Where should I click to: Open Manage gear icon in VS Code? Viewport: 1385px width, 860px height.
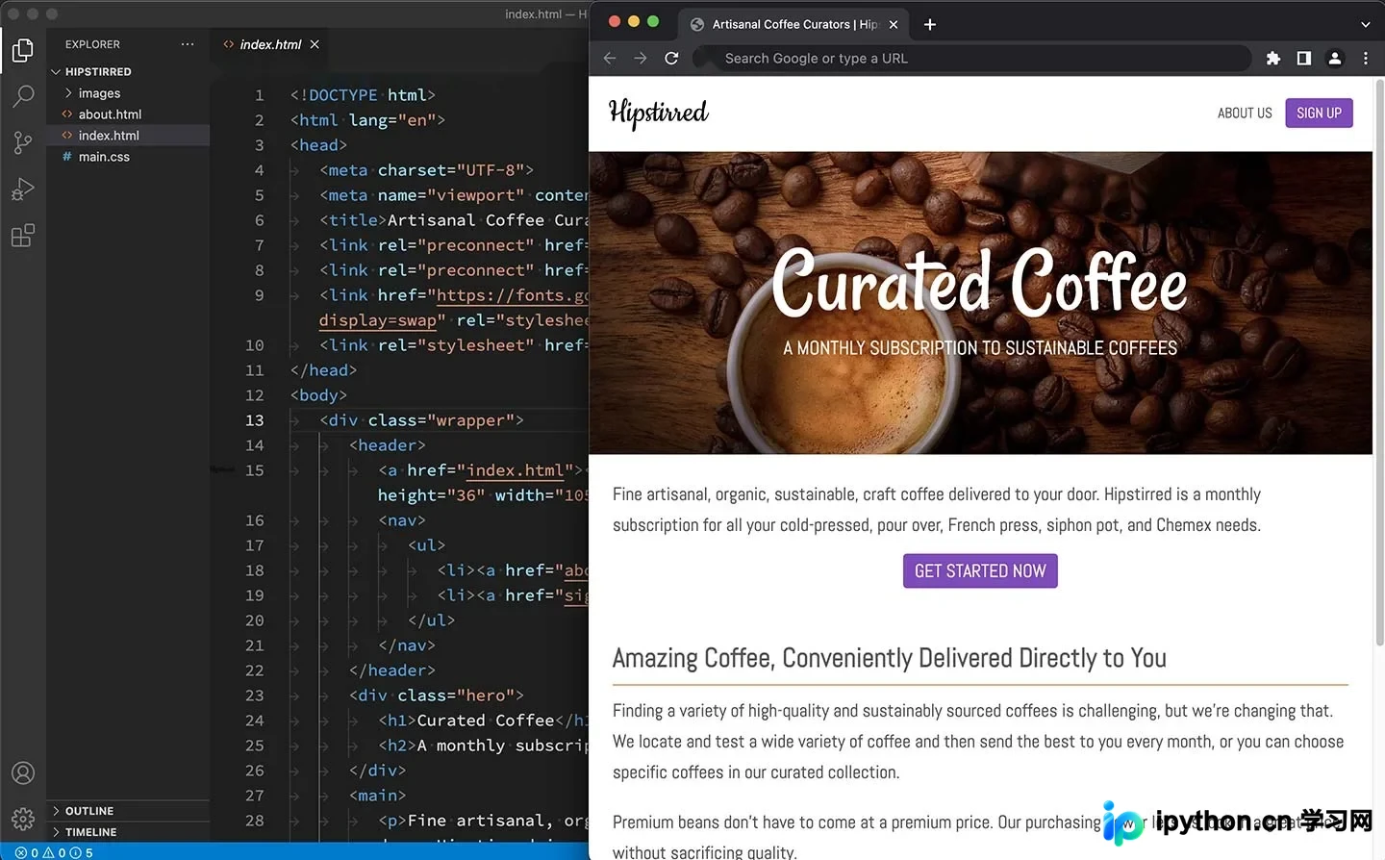23,819
